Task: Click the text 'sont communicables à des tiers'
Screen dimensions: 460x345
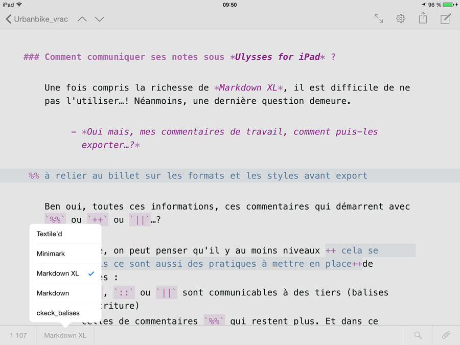Action: point(262,292)
